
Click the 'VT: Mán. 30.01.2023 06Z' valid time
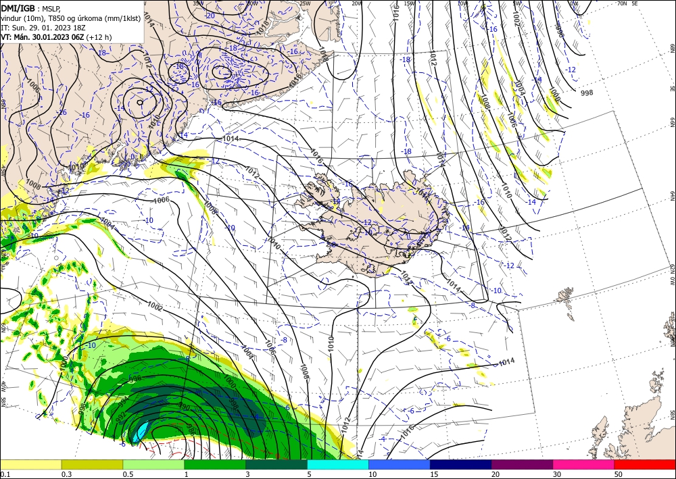point(43,37)
